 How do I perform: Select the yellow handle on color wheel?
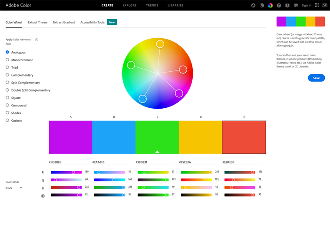click(160, 44)
